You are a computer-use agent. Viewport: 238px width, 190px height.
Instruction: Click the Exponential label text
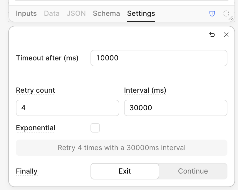coord(36,128)
